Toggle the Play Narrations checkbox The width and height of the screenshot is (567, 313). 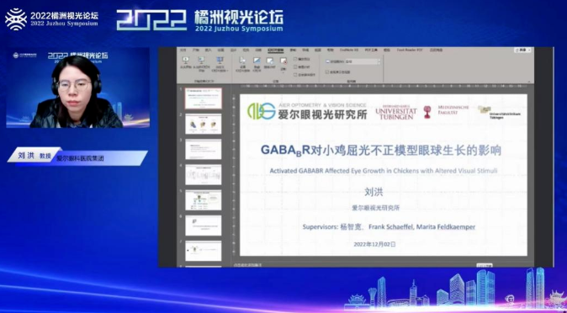coord(295,58)
